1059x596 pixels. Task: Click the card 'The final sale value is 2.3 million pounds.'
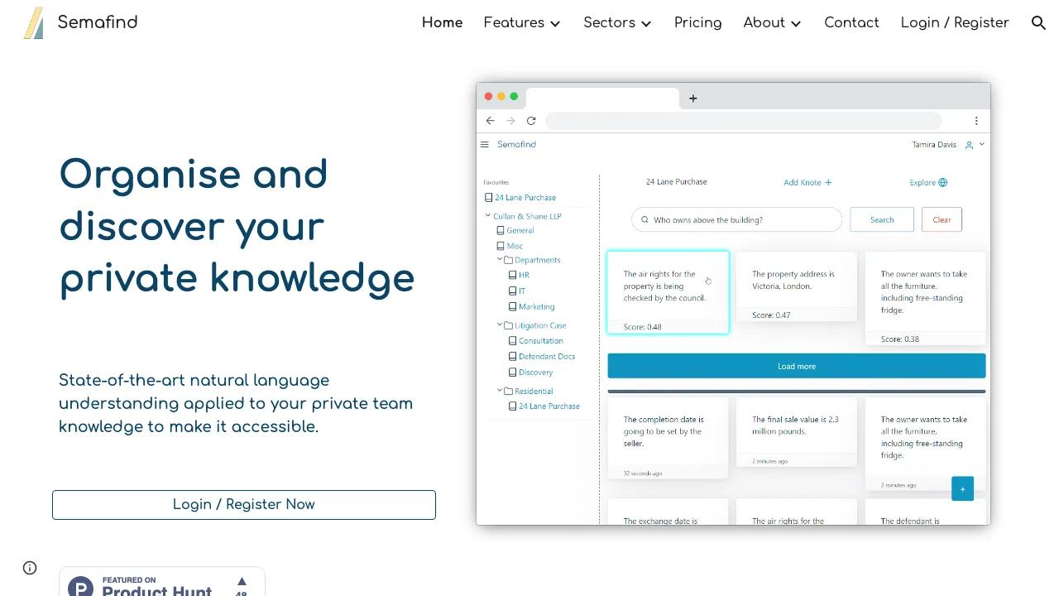(x=797, y=431)
